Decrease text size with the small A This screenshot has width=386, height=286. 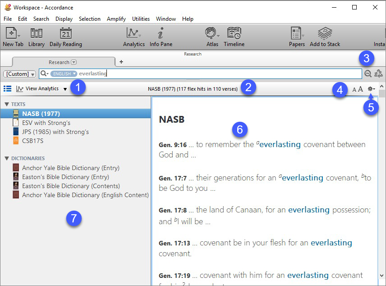point(354,89)
